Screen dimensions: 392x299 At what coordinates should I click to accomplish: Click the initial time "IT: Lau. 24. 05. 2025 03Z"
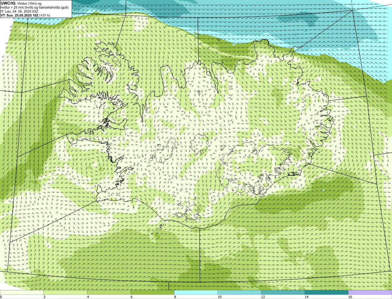click(19, 11)
